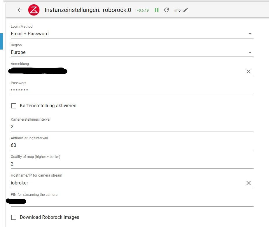Image resolution: width=269 pixels, height=227 pixels.
Task: Tick Download Roborock Images checkbox
Action: click(x=14, y=217)
